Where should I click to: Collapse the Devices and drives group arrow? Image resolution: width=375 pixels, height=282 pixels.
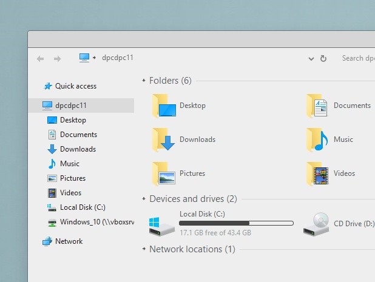coord(144,198)
